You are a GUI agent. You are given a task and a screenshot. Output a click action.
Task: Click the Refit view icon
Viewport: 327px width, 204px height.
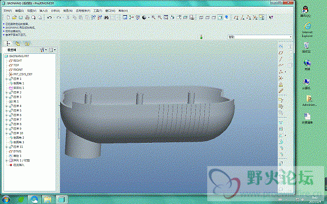pyautogui.click(x=166, y=18)
